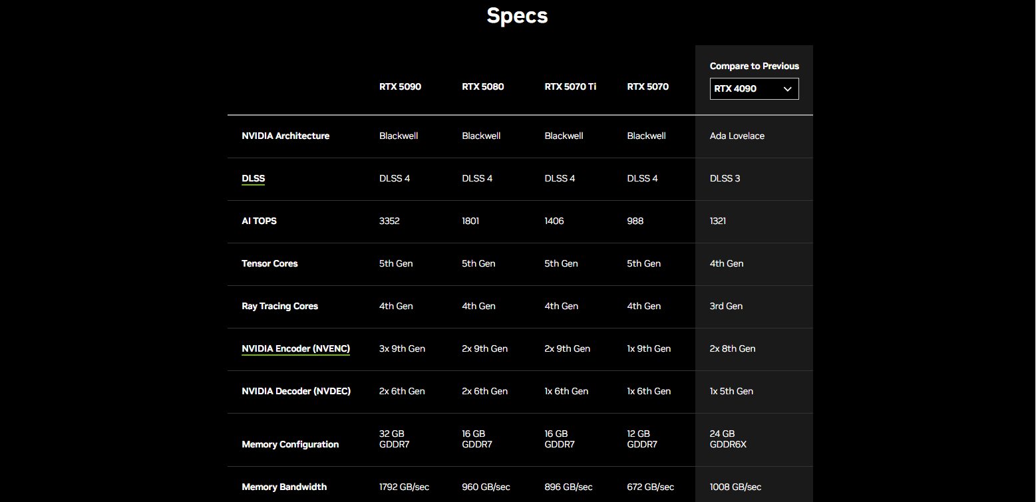
Task: Click the RTX 5070 column header
Action: (647, 86)
